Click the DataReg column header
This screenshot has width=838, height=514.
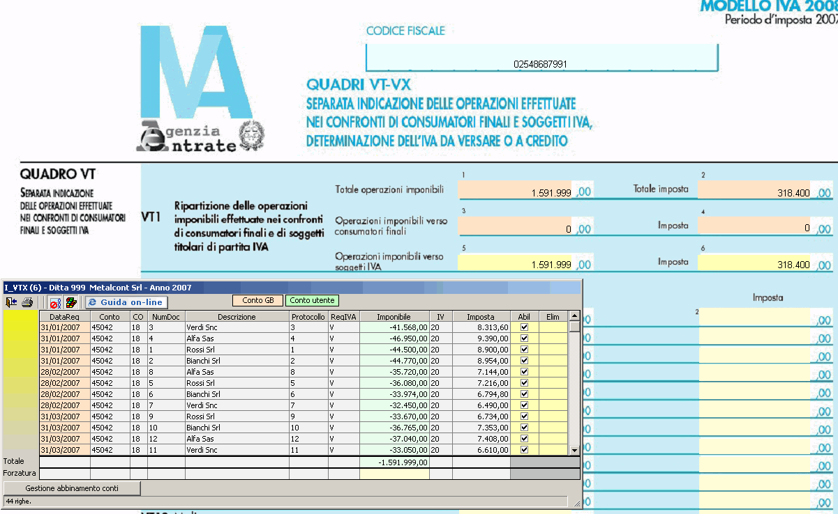(64, 316)
